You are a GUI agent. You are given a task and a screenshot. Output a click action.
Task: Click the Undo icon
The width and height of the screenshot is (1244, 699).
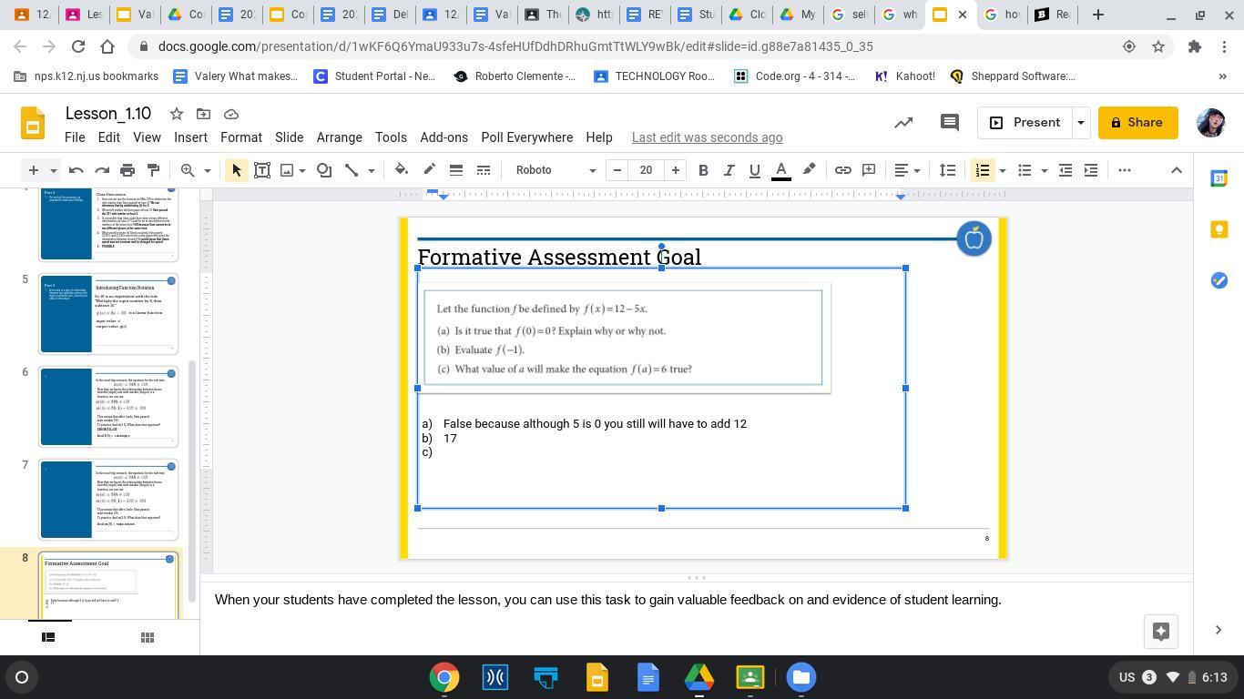pyautogui.click(x=76, y=170)
